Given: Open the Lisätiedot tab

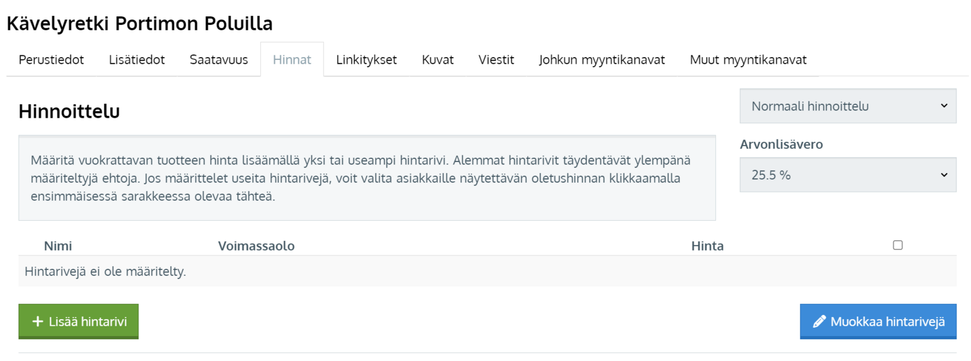Looking at the screenshot, I should click(137, 59).
